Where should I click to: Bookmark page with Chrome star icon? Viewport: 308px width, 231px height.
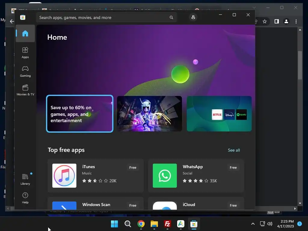(x=265, y=21)
